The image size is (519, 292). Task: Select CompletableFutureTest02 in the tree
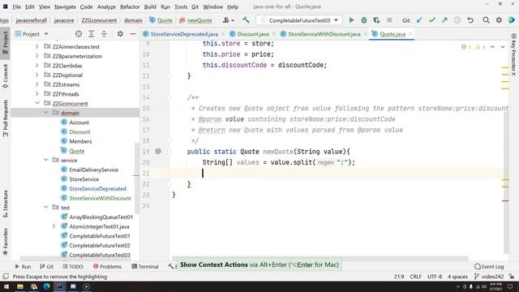coord(100,246)
